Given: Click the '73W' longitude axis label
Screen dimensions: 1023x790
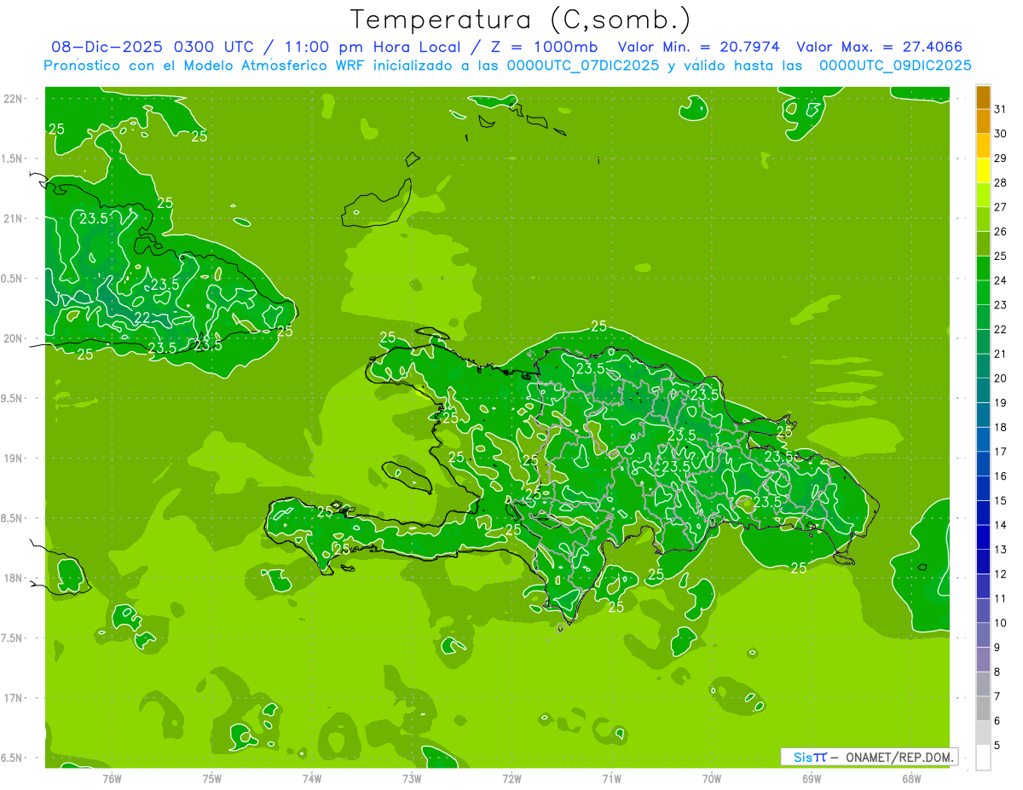Looking at the screenshot, I should pyautogui.click(x=412, y=778).
